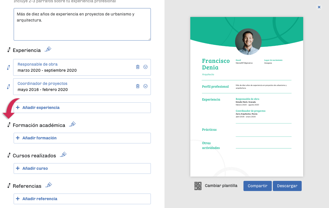Click the edit icon beside Cursos realizados
329x208 pixels.
point(63,155)
